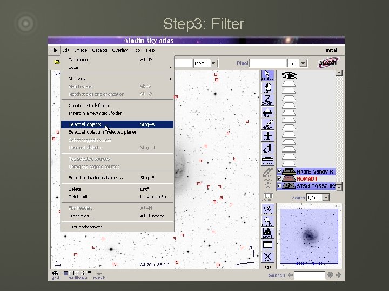Toggle the coordinate grid icon
The image size is (389, 291).
(55, 274)
